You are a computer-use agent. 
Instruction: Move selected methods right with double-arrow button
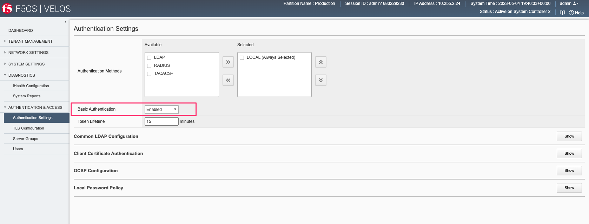(228, 62)
